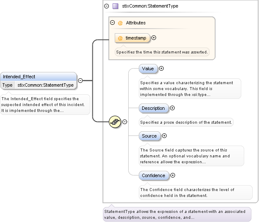Collapse the stixCommon:StatementType container
This screenshot has height=223, width=259.
coord(106,6)
